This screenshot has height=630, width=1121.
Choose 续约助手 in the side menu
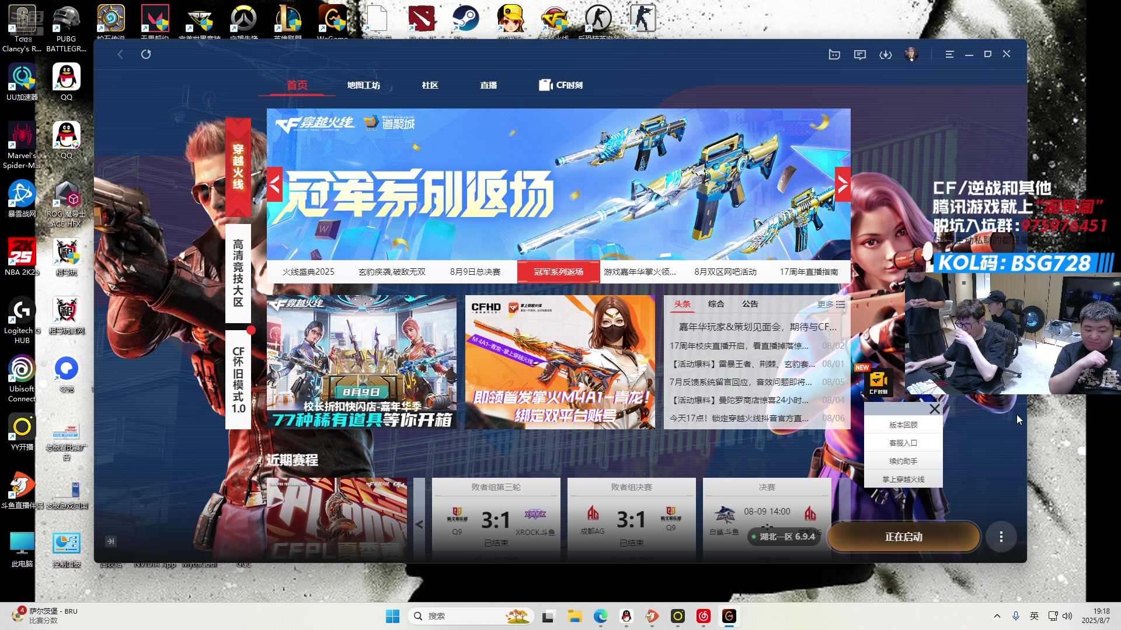tap(903, 461)
